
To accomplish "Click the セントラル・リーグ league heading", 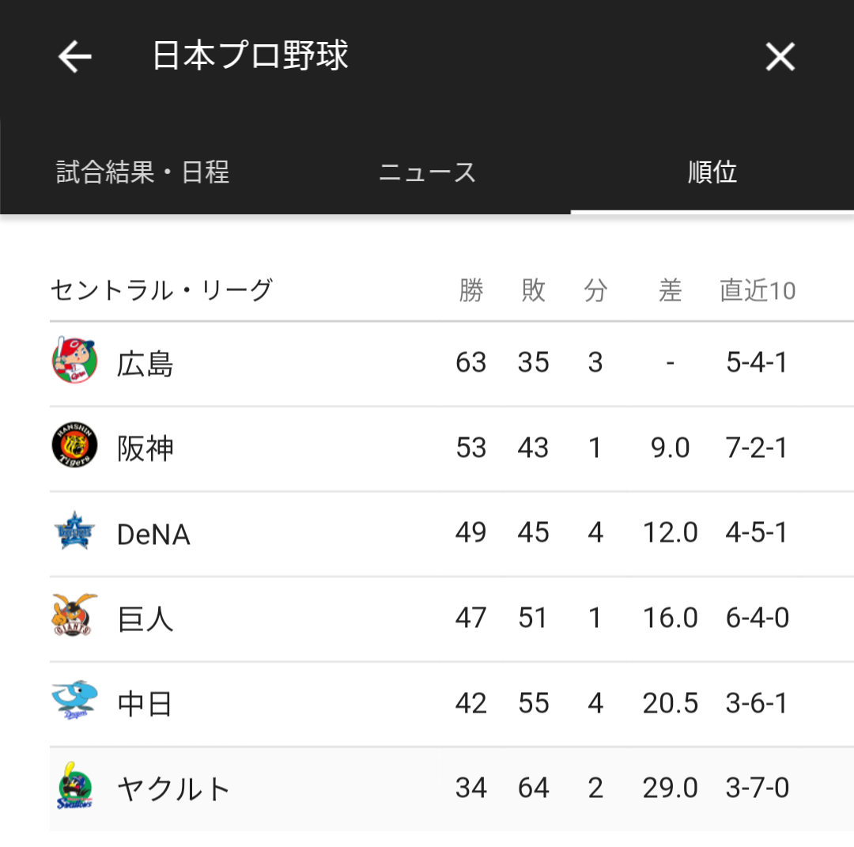I will pyautogui.click(x=161, y=289).
